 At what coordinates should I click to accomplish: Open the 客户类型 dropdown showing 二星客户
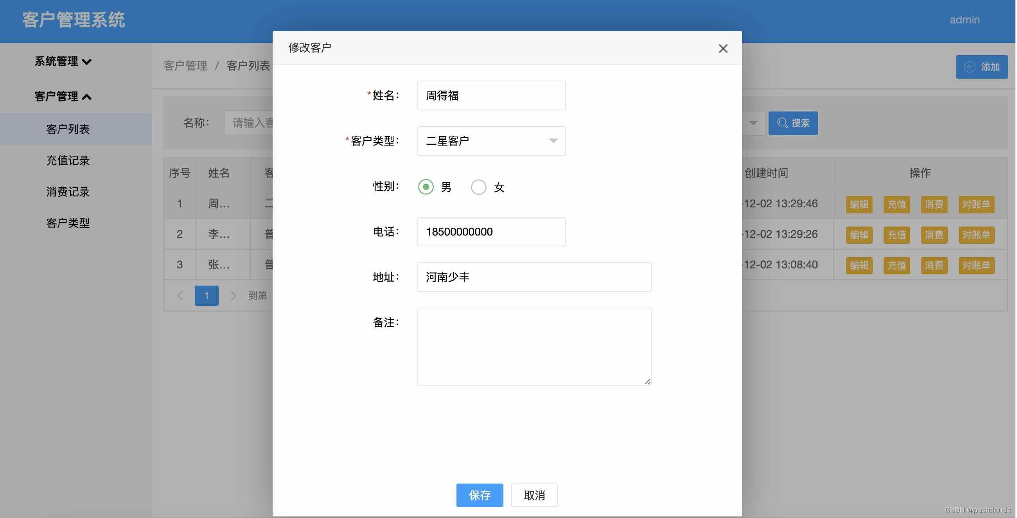(492, 141)
